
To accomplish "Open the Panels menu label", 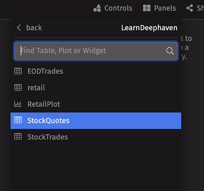I will (x=165, y=8).
